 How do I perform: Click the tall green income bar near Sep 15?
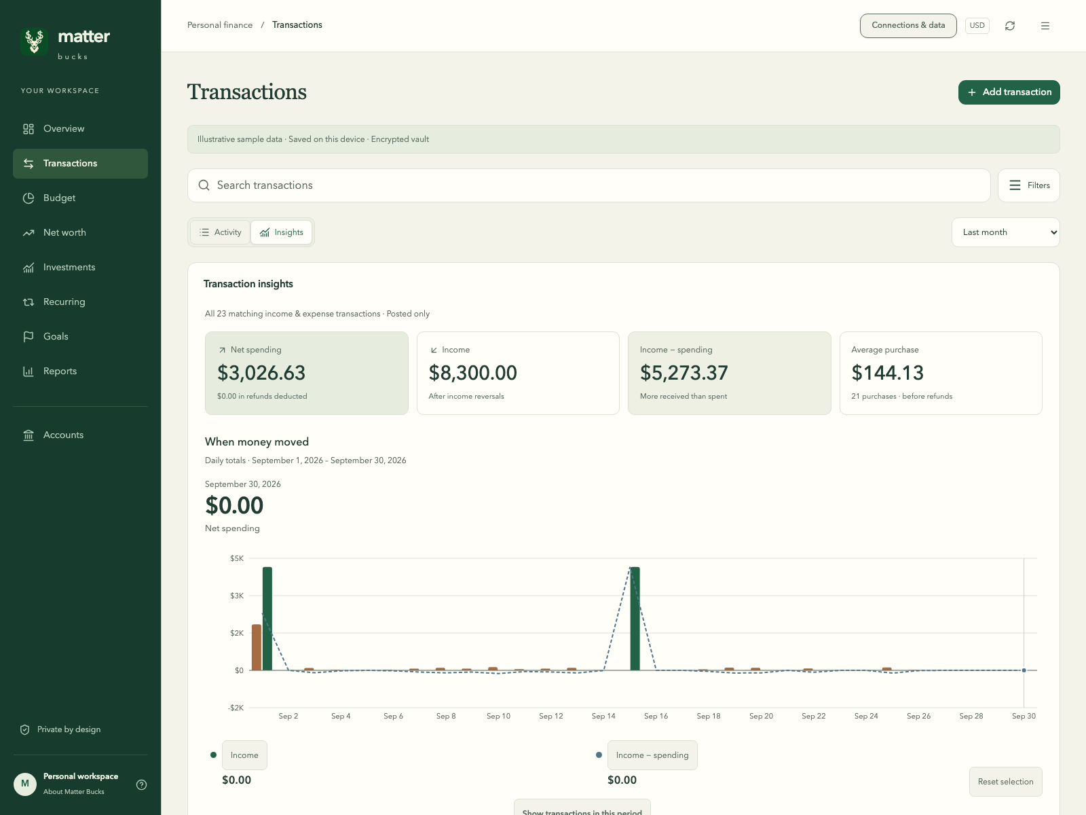coord(635,618)
